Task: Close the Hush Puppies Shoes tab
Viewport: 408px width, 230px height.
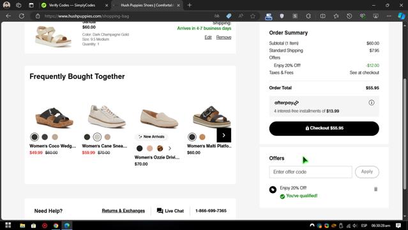Action: pyautogui.click(x=178, y=5)
